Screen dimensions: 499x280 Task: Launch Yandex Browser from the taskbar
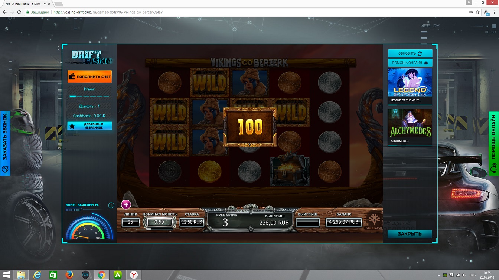point(134,275)
